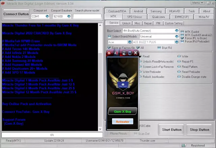Viewport: 216px width, 148px height.
Task: Click the log scrollbar up arrow
Action: (100, 25)
